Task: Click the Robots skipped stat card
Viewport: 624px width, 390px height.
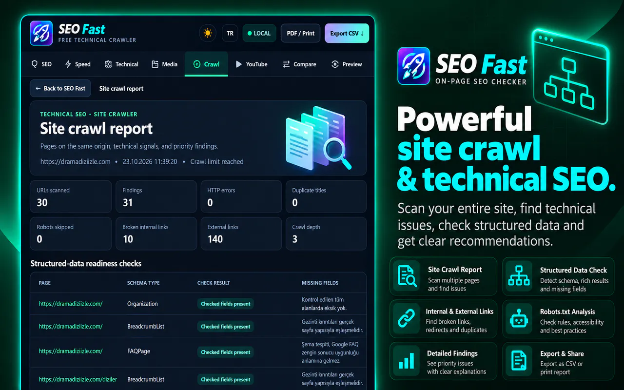Action: tap(71, 234)
